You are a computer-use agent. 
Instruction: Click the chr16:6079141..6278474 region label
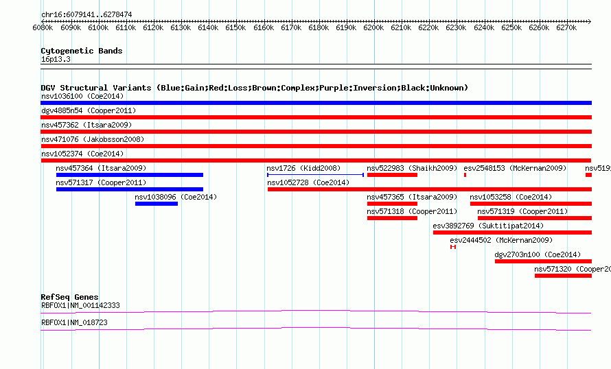[x=87, y=15]
